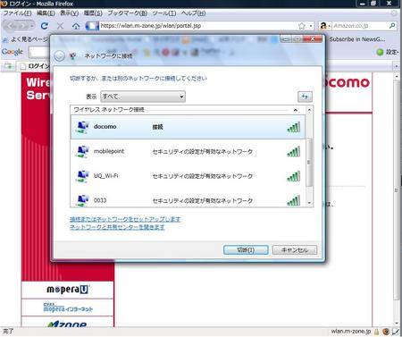The image size is (402, 337).
Task: Select the mobilepoint network entry
Action: pyautogui.click(x=188, y=151)
